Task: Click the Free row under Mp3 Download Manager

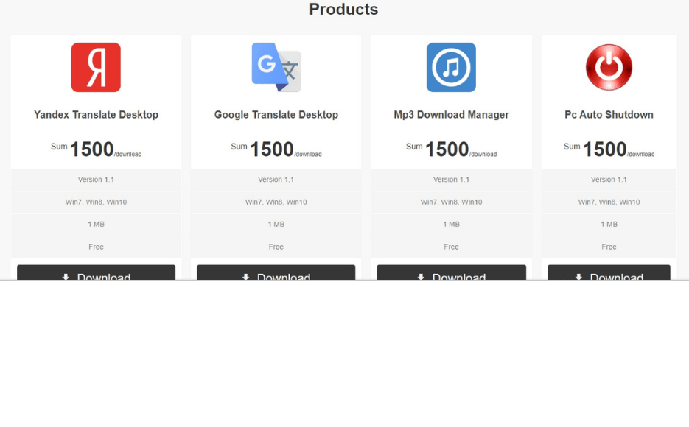Action: 451,247
